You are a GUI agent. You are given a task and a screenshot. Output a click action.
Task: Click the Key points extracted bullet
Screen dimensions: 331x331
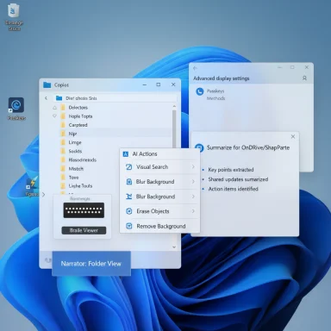pyautogui.click(x=231, y=170)
